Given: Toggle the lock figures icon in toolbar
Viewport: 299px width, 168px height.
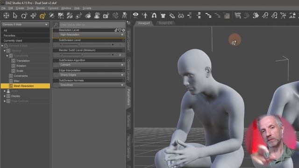Looking at the screenshot, I should [x=292, y=15].
